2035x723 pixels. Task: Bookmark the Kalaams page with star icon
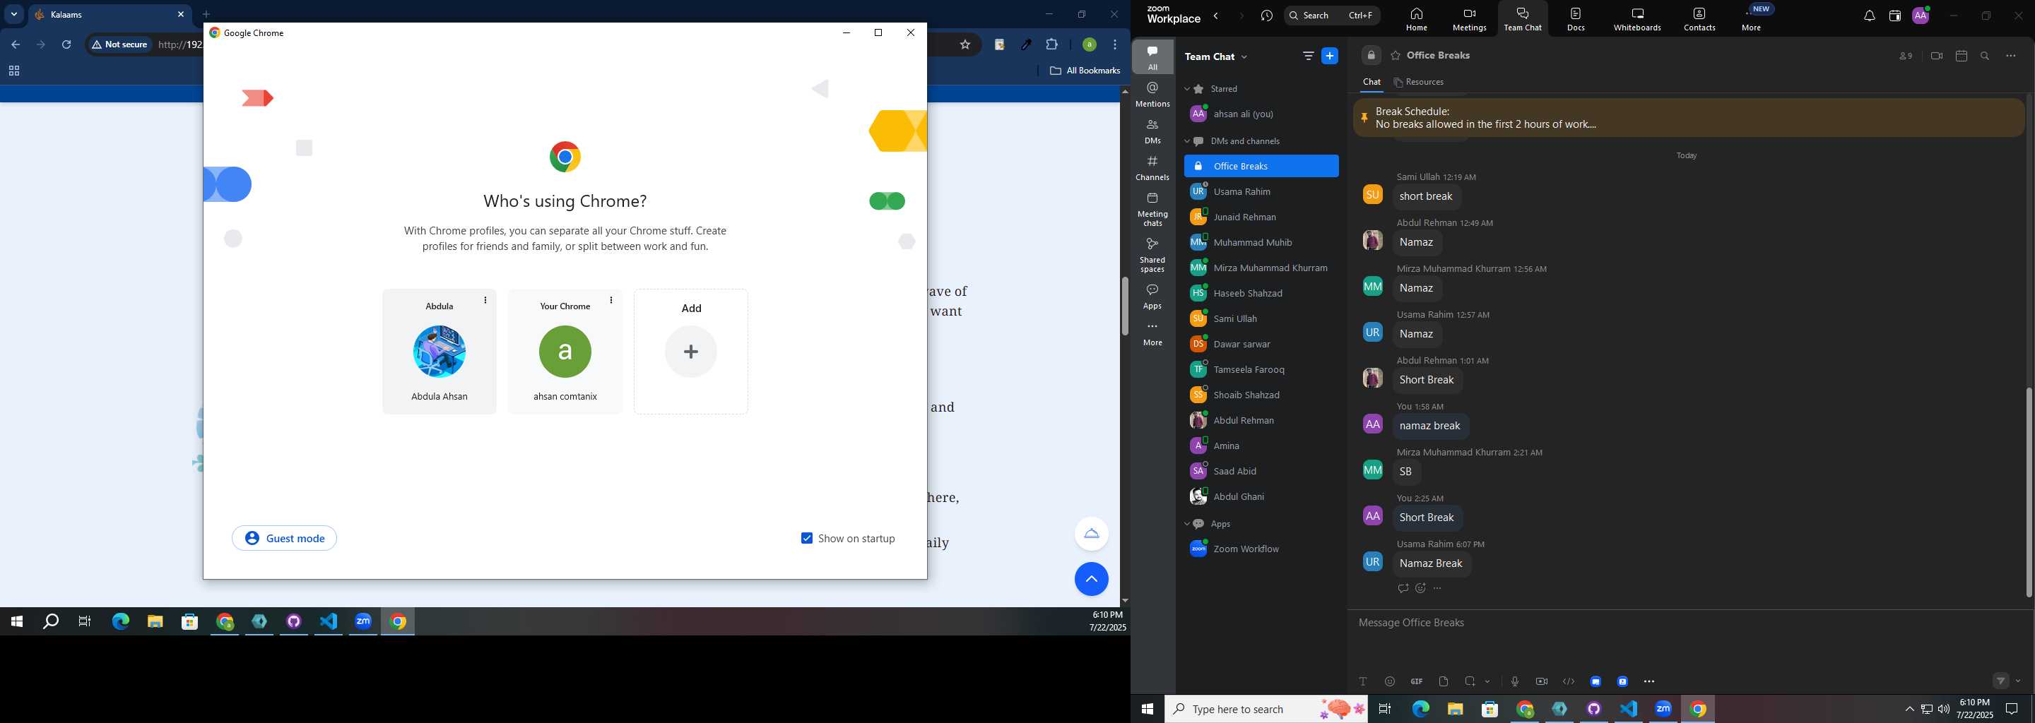click(x=965, y=45)
